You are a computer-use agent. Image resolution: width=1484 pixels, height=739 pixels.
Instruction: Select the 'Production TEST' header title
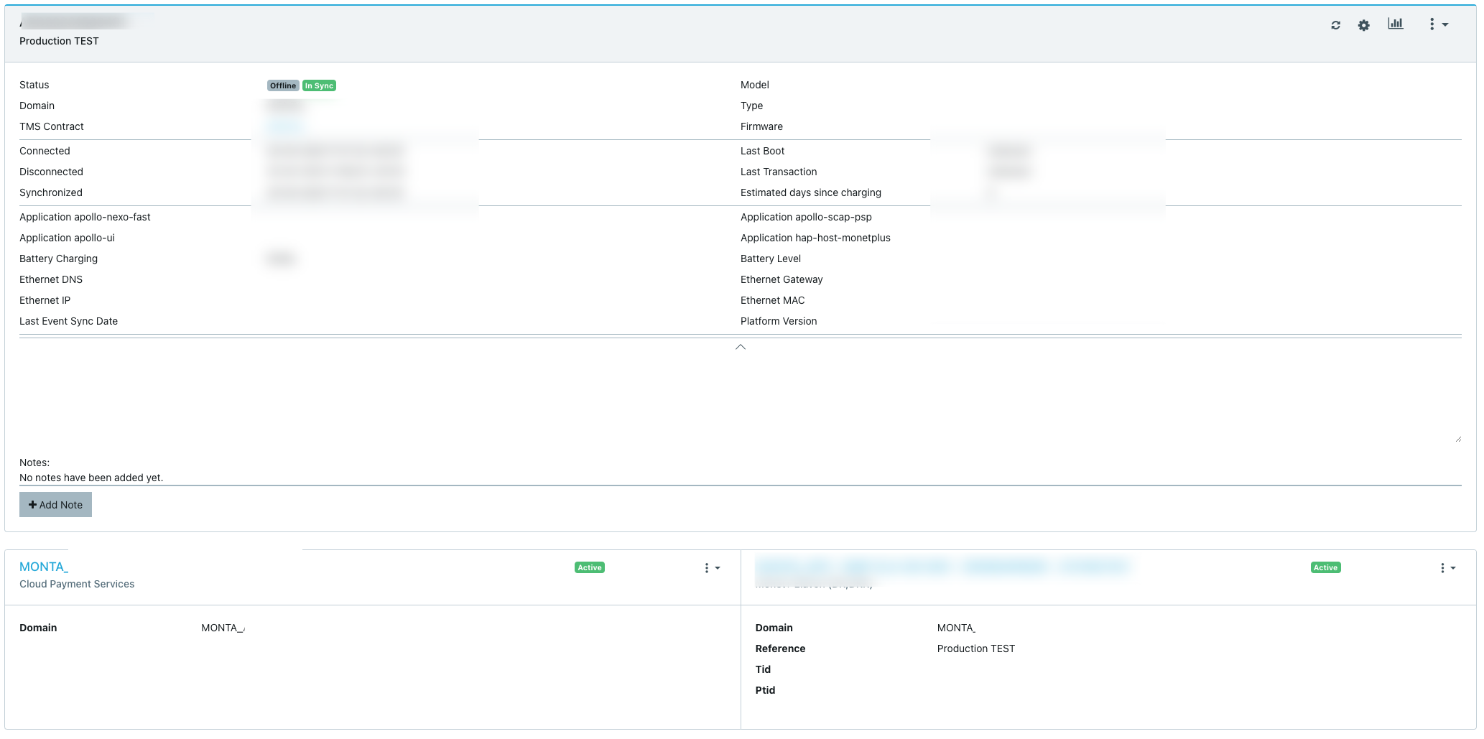[59, 41]
